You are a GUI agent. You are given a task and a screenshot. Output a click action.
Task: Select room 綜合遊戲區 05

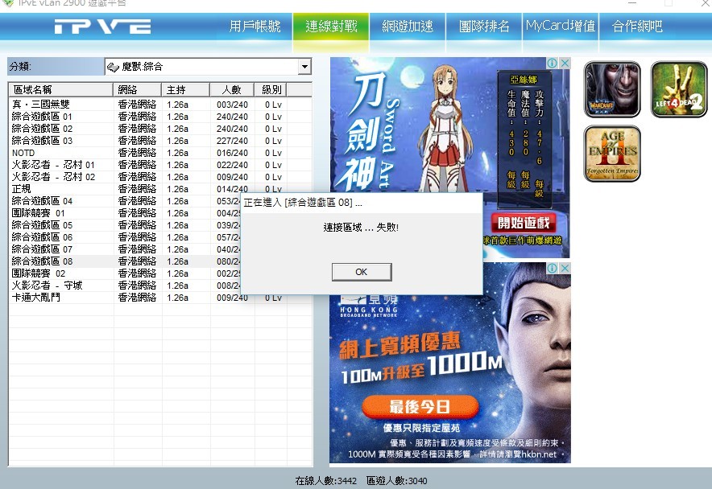125,225
